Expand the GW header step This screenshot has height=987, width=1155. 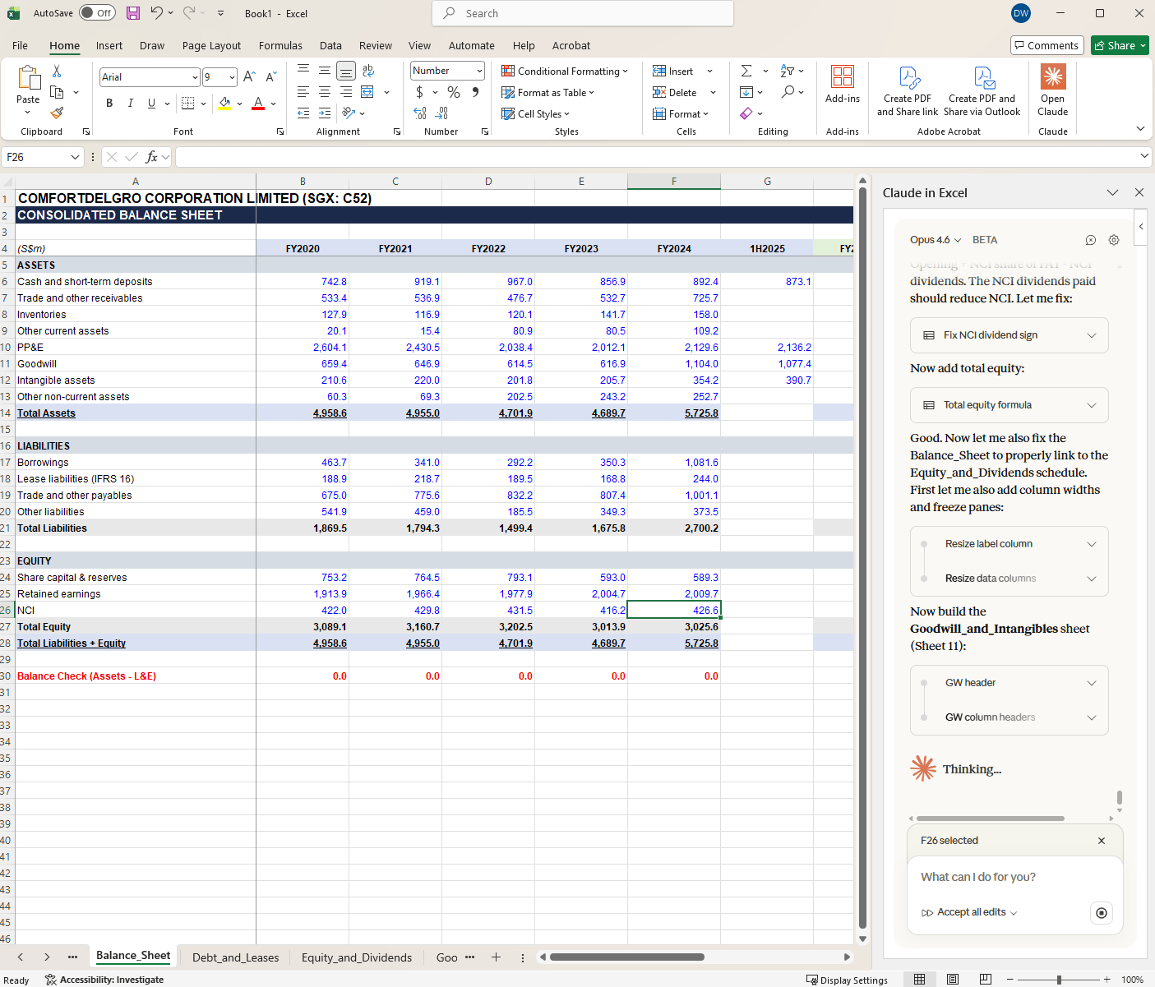(x=1009, y=683)
